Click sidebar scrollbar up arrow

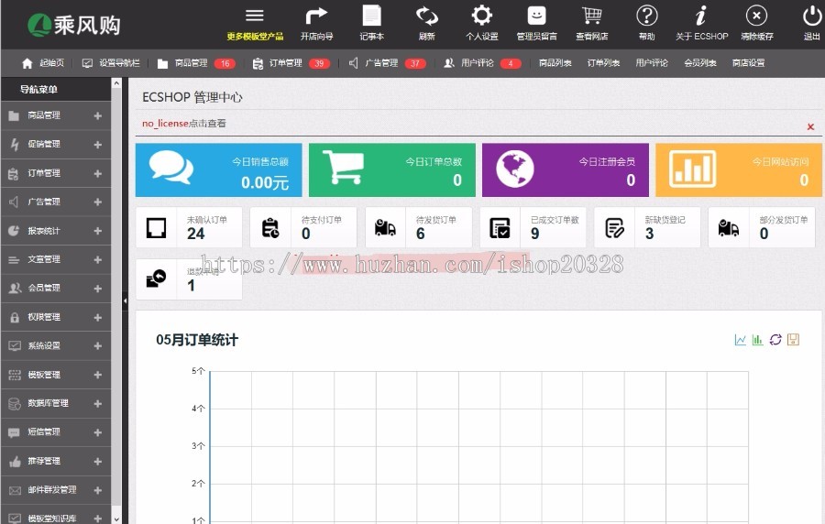click(x=116, y=83)
